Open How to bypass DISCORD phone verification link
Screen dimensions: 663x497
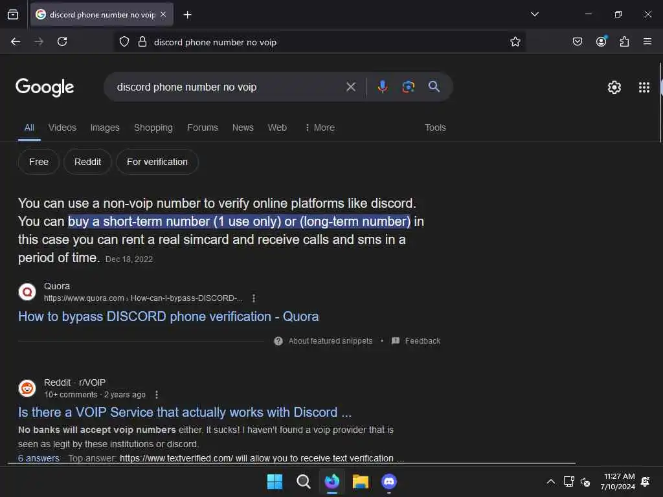tap(168, 316)
